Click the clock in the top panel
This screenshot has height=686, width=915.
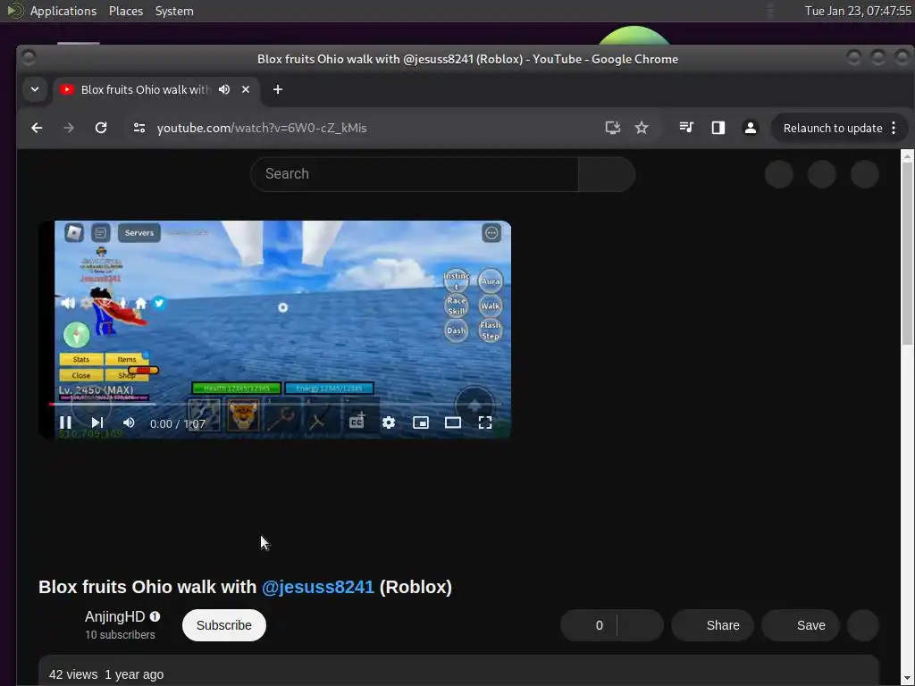(857, 11)
